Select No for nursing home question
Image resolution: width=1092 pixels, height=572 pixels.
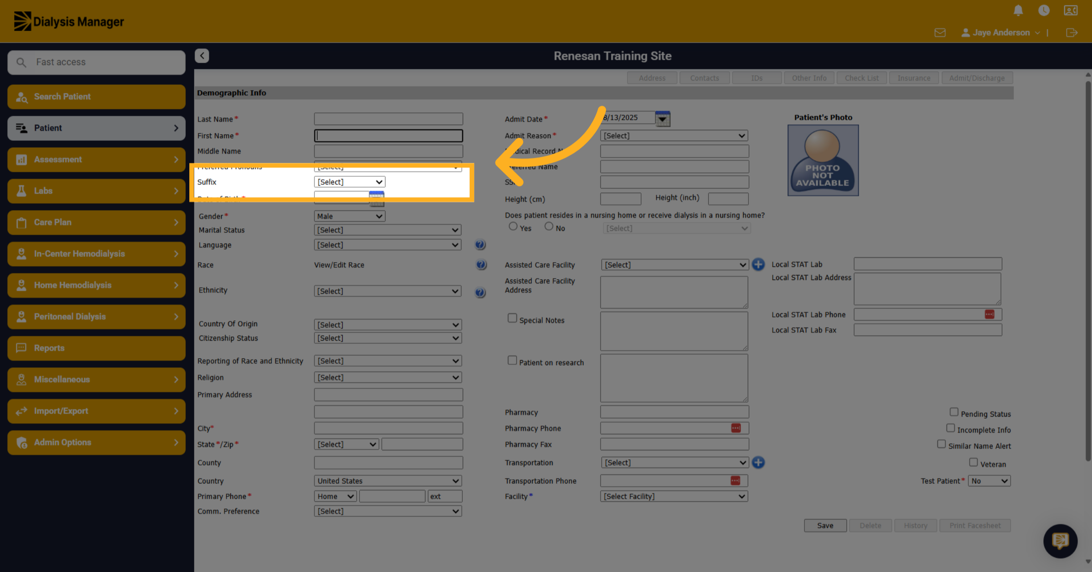coord(549,226)
